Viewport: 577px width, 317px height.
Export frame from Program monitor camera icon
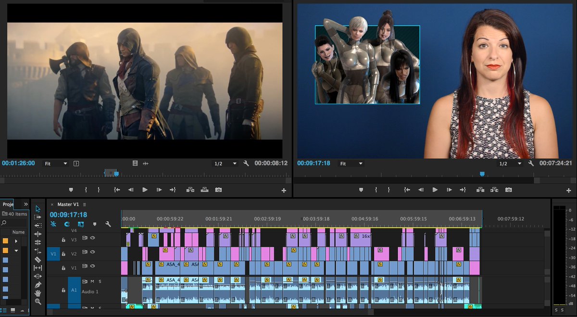pyautogui.click(x=509, y=190)
